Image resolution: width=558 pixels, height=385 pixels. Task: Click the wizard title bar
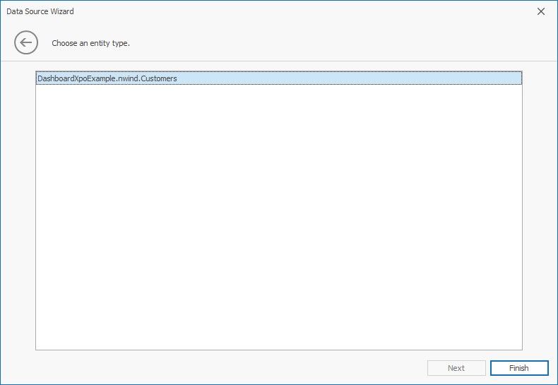[283, 11]
